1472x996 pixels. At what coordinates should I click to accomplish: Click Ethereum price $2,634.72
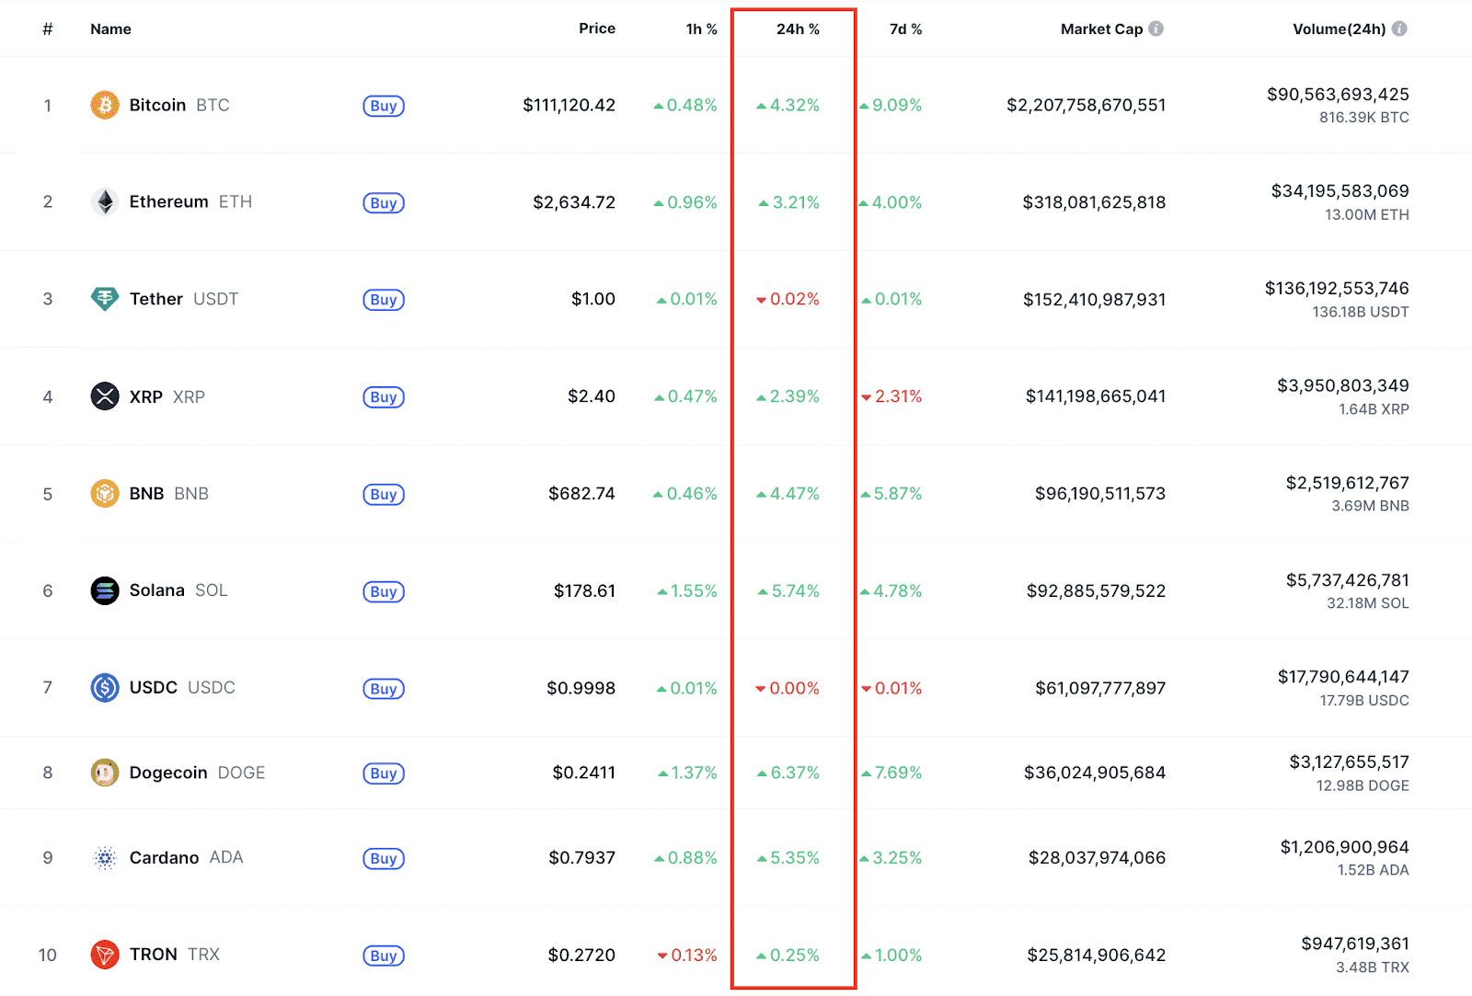(x=574, y=201)
